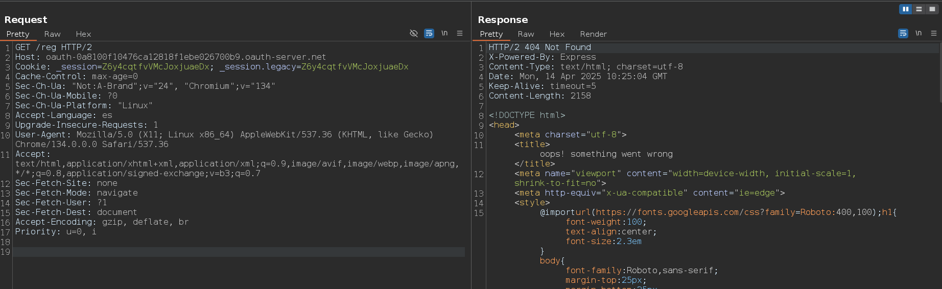Toggle the Request panel eye-slash visibility icon
This screenshot has width=942, height=289.
coord(414,33)
